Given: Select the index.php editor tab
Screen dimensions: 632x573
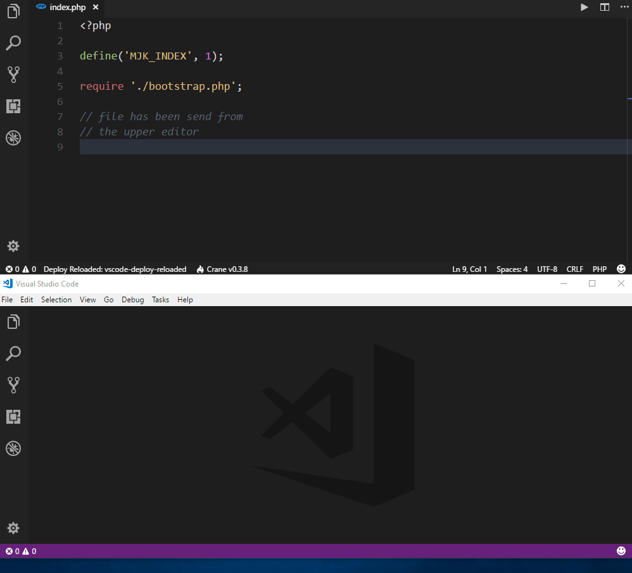Looking at the screenshot, I should pos(67,7).
